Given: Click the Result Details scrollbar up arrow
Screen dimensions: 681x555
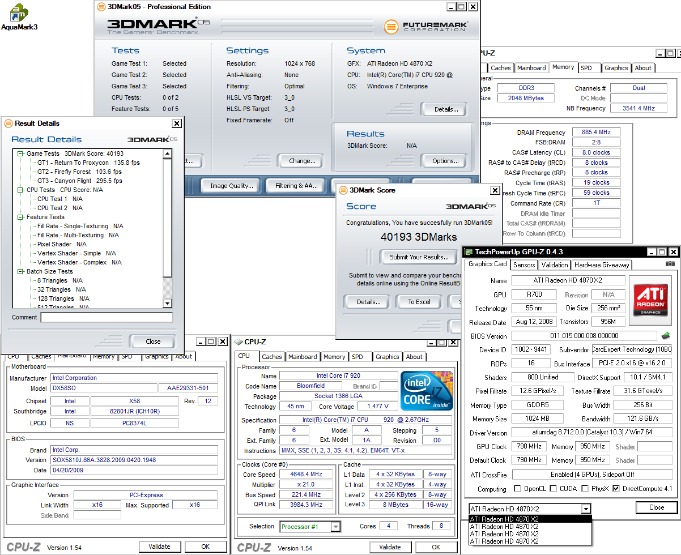Looking at the screenshot, I should click(x=167, y=153).
